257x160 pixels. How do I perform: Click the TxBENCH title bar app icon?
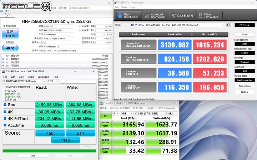[116, 2]
